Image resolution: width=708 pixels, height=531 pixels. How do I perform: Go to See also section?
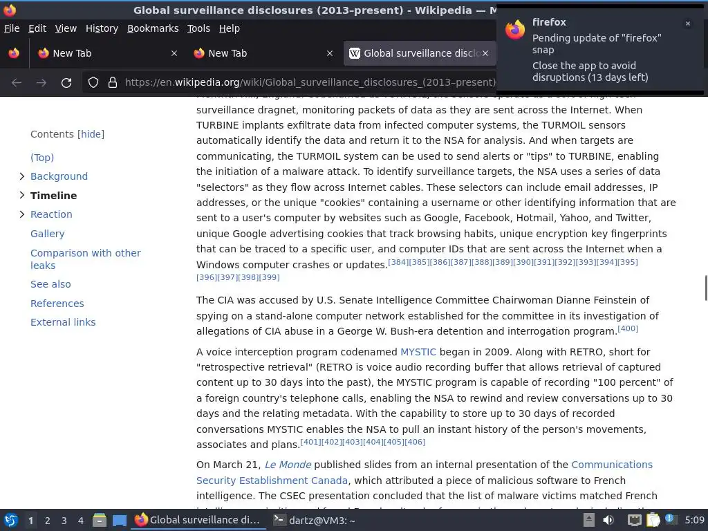click(50, 284)
